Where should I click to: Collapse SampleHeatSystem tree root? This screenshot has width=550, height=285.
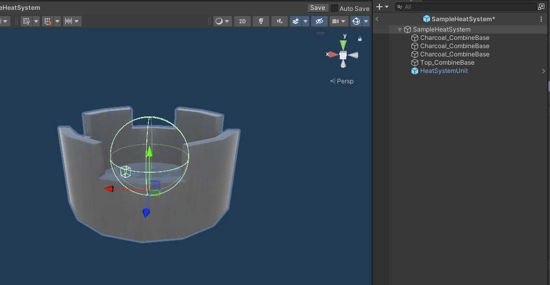(x=400, y=29)
